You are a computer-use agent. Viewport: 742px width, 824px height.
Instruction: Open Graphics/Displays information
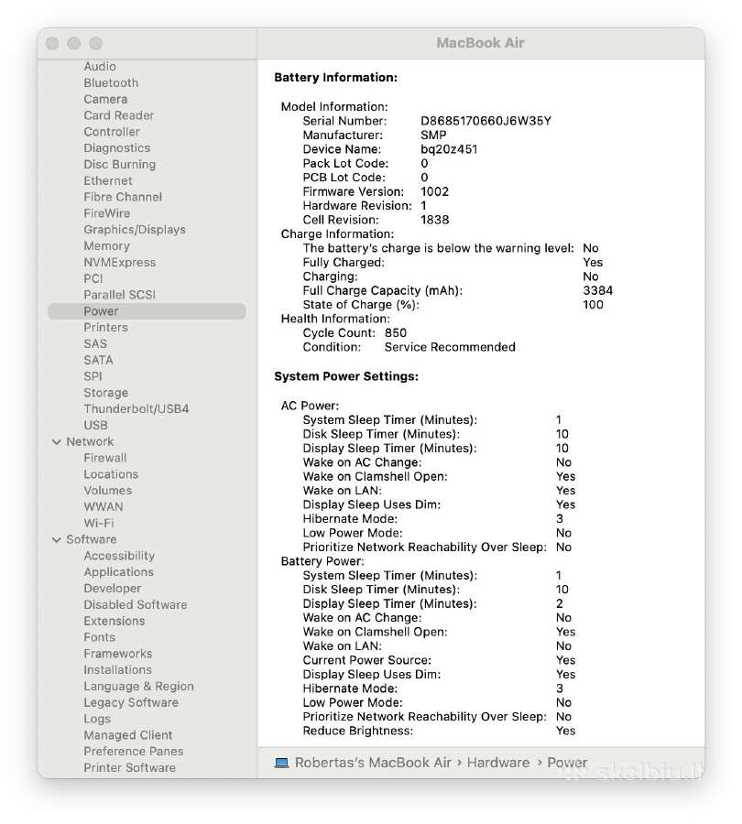pos(135,230)
